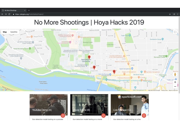
Task: Select the No More Shootings tab
Action: 14,10
